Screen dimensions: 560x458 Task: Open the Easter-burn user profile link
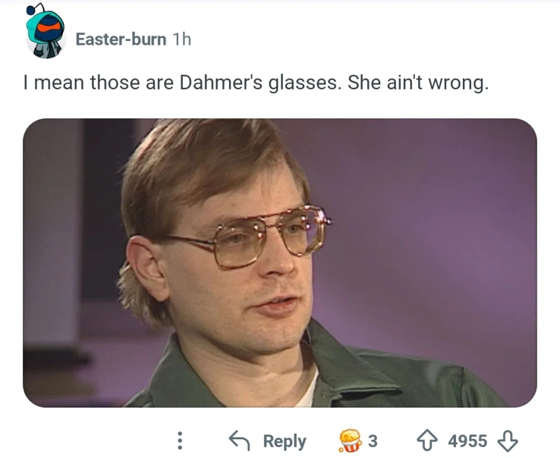121,39
